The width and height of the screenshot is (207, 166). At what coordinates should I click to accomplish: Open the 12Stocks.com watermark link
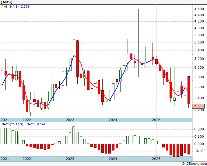[193, 164]
